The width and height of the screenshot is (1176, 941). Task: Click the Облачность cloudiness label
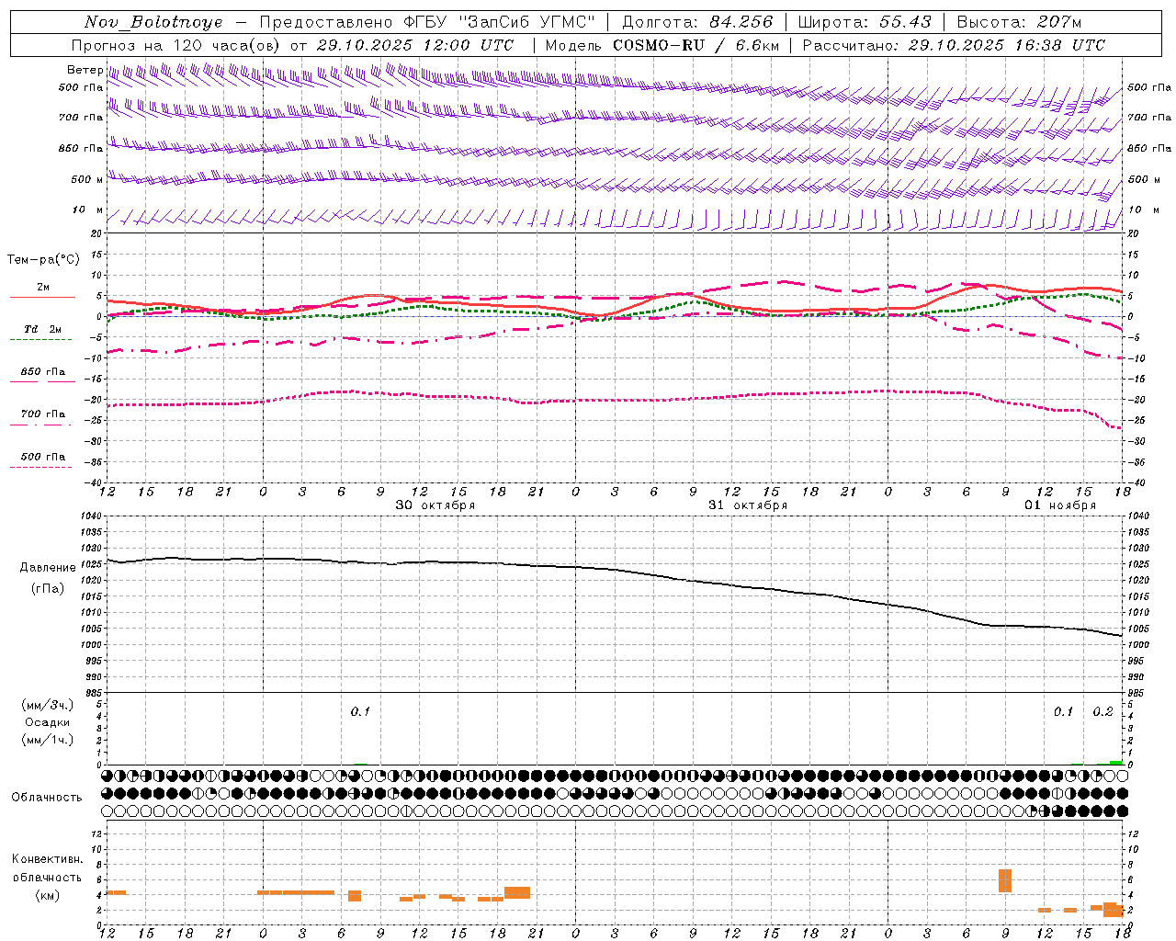[x=47, y=798]
